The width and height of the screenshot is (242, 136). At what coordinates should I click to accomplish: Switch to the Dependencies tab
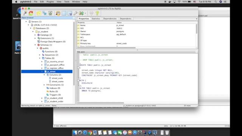pyautogui.click(x=110, y=19)
